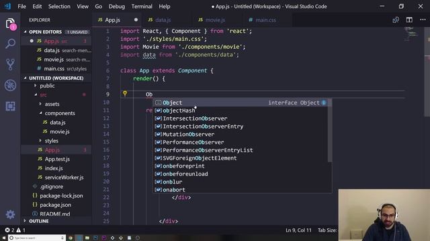Open changes compare icon in editor toolbar

coord(396,19)
